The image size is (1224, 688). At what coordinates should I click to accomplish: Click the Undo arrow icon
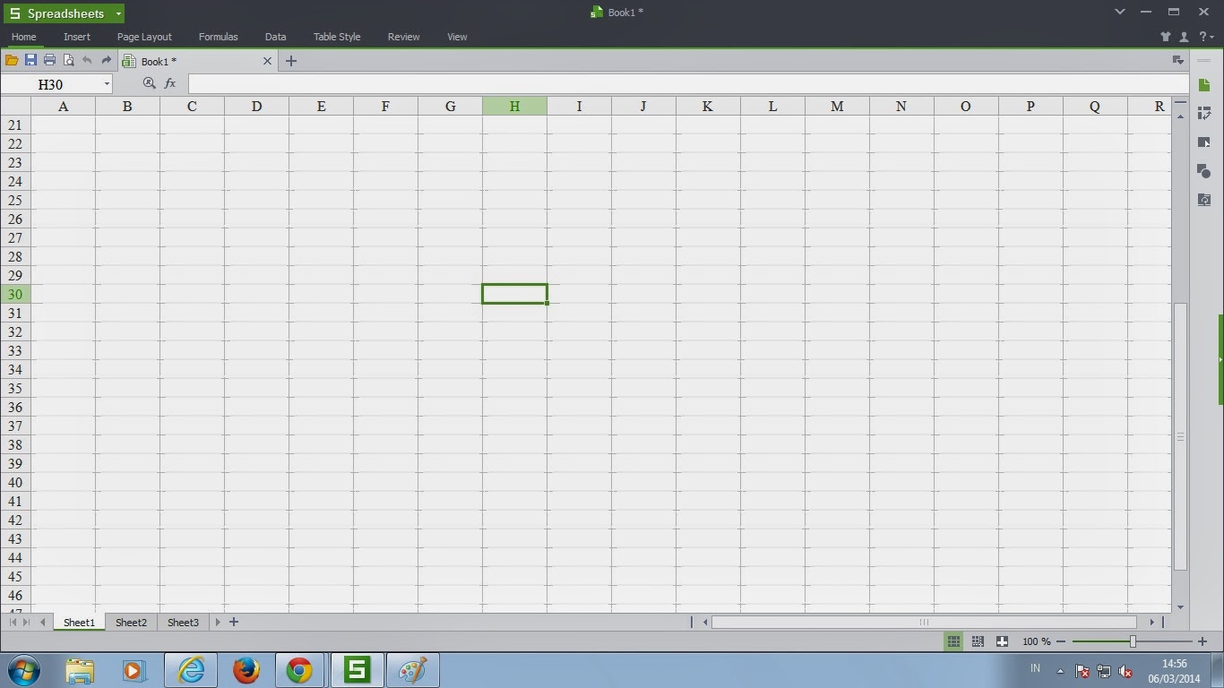(x=87, y=60)
